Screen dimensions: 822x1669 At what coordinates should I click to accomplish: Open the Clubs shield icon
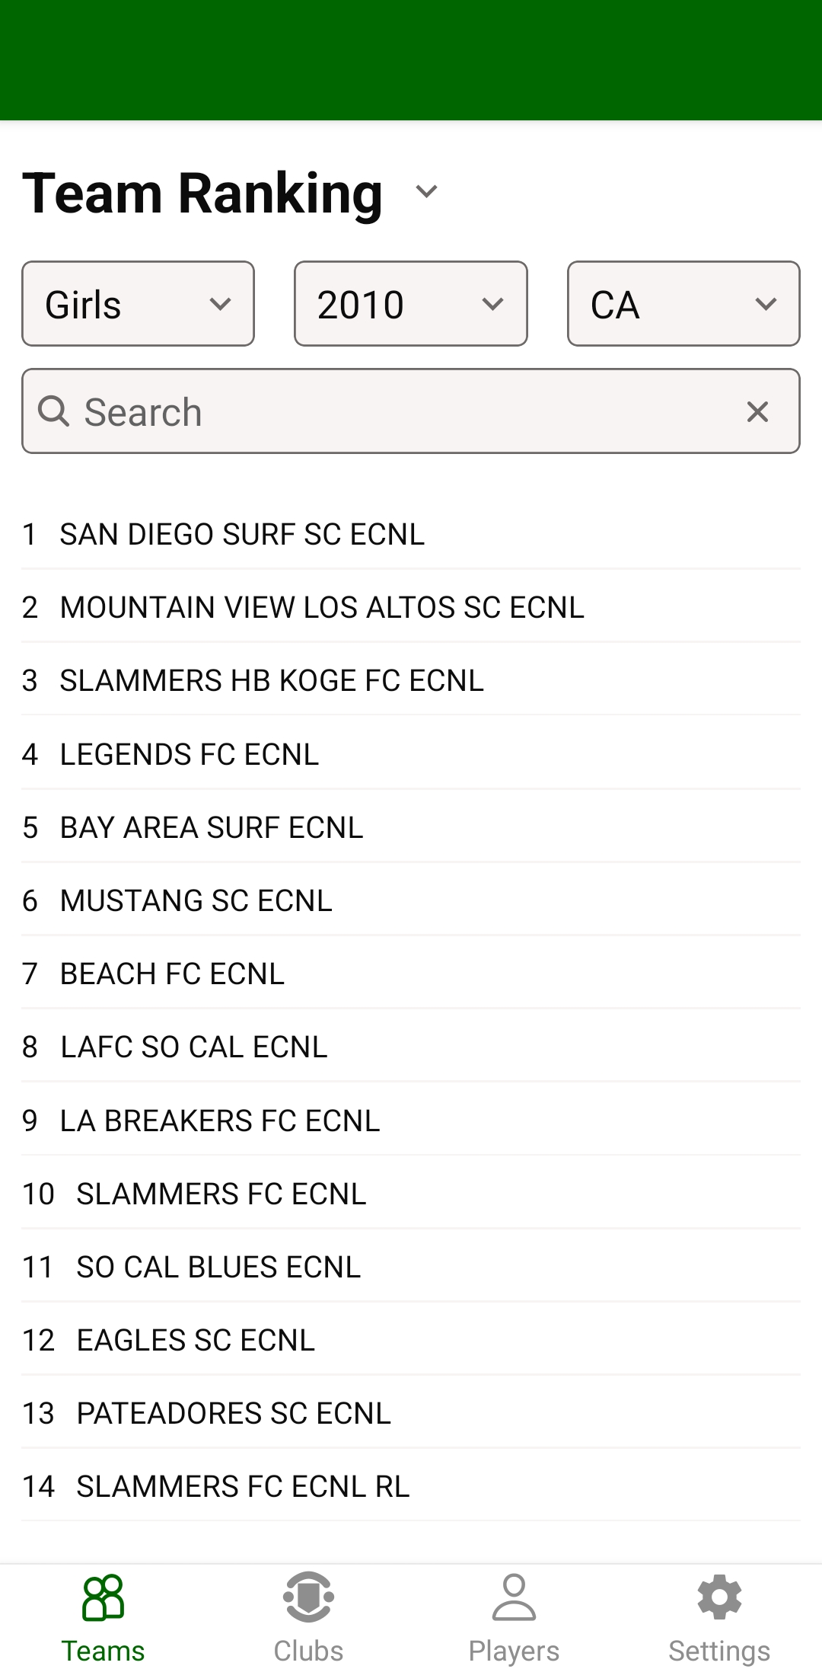click(308, 1597)
